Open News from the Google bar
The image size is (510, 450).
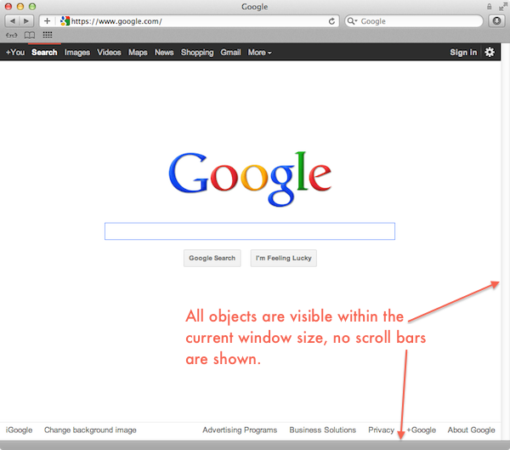click(164, 53)
